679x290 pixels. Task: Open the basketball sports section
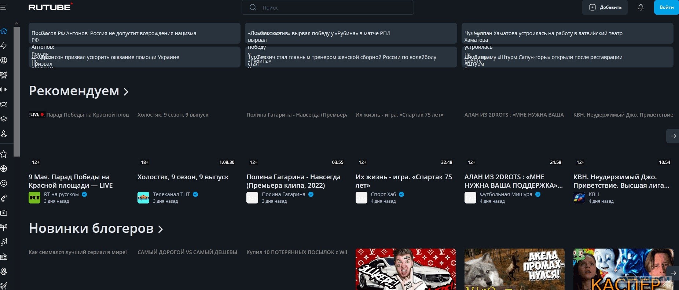4,169
